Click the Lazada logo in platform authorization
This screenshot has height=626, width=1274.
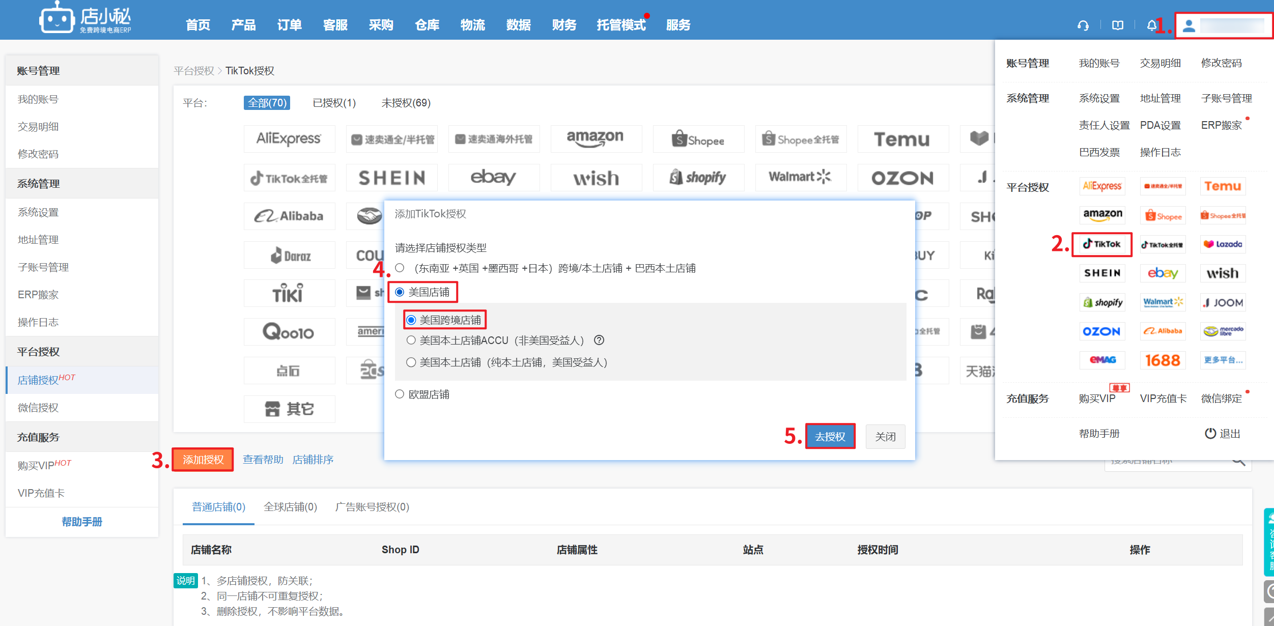[x=1222, y=244]
